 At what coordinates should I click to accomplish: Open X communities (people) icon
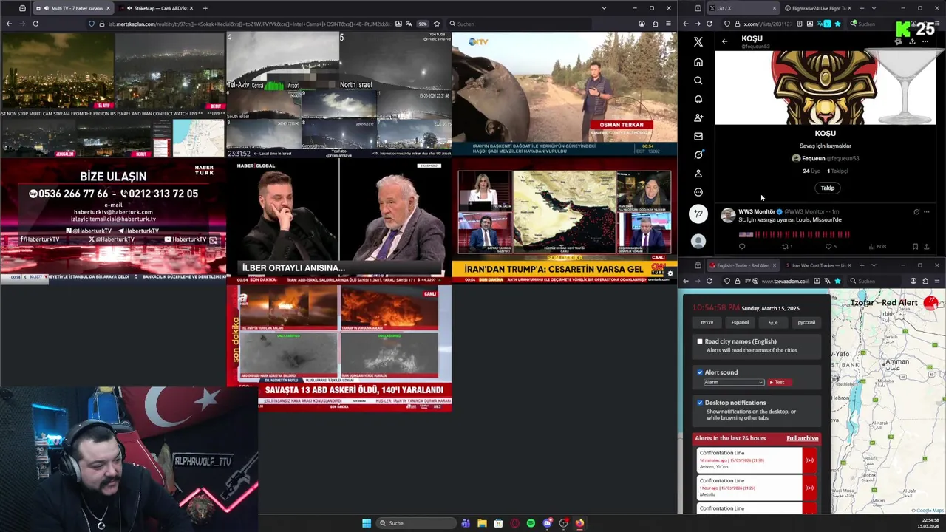click(x=698, y=117)
